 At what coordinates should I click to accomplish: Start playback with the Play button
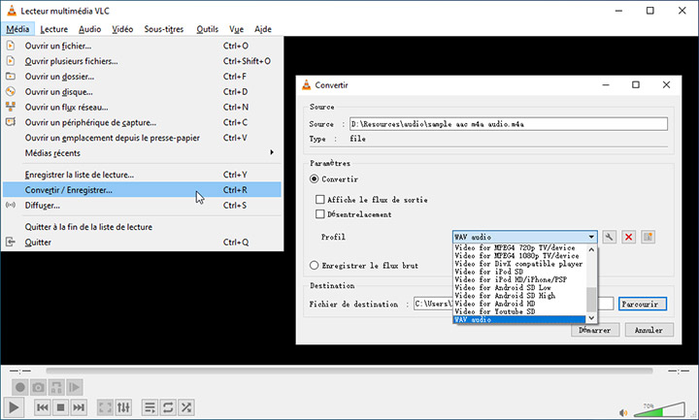click(x=14, y=407)
